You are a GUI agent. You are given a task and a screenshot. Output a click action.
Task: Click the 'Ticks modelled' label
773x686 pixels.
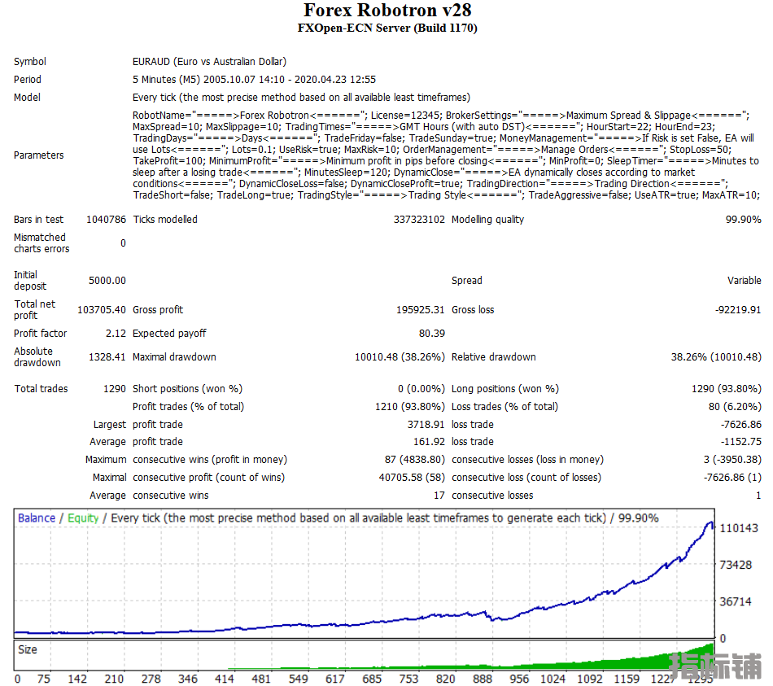pos(165,220)
